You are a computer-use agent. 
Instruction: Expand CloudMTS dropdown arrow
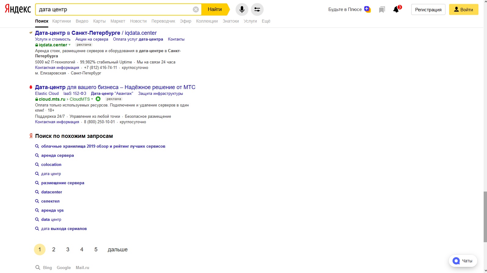click(92, 99)
